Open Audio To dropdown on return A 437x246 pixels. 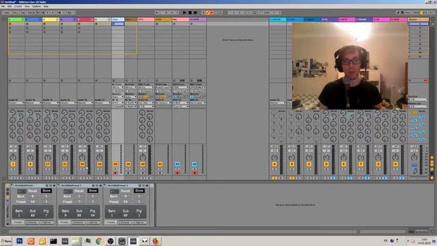tap(278, 103)
